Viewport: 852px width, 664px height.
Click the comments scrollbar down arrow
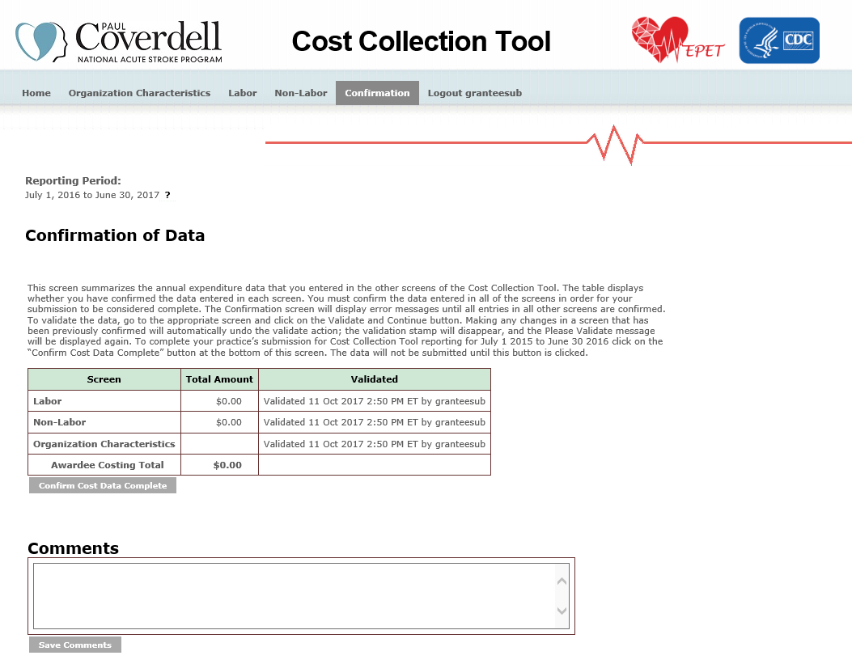pos(562,611)
